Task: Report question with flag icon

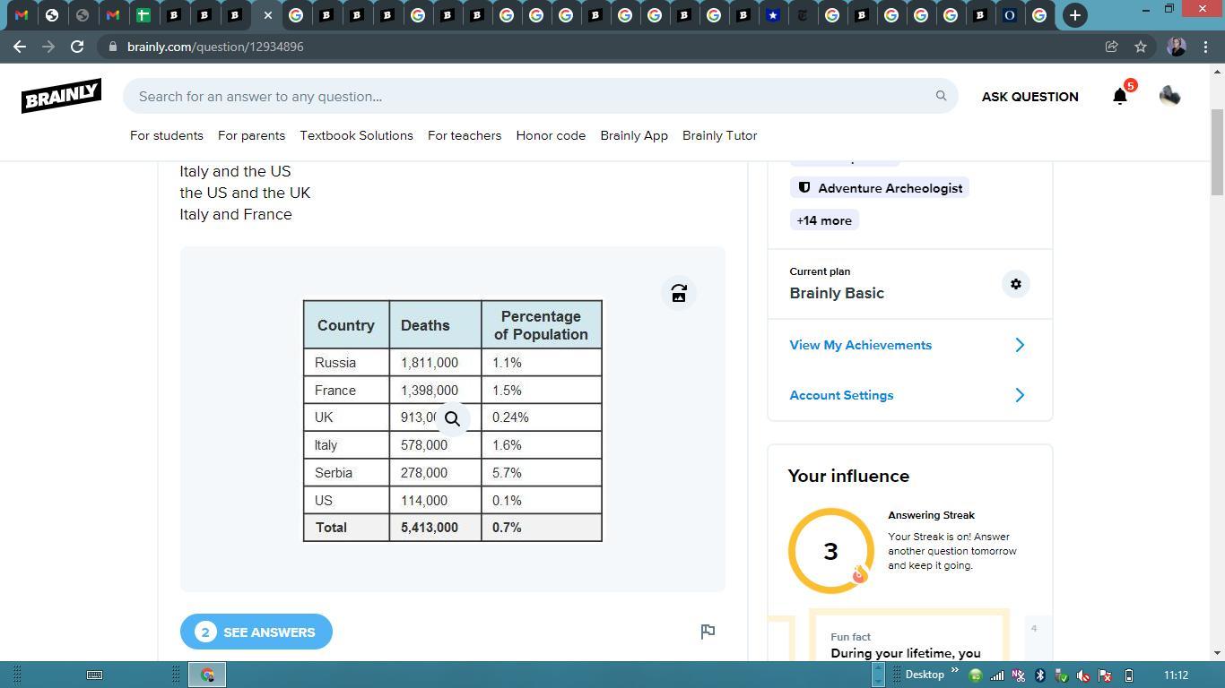Action: point(708,632)
